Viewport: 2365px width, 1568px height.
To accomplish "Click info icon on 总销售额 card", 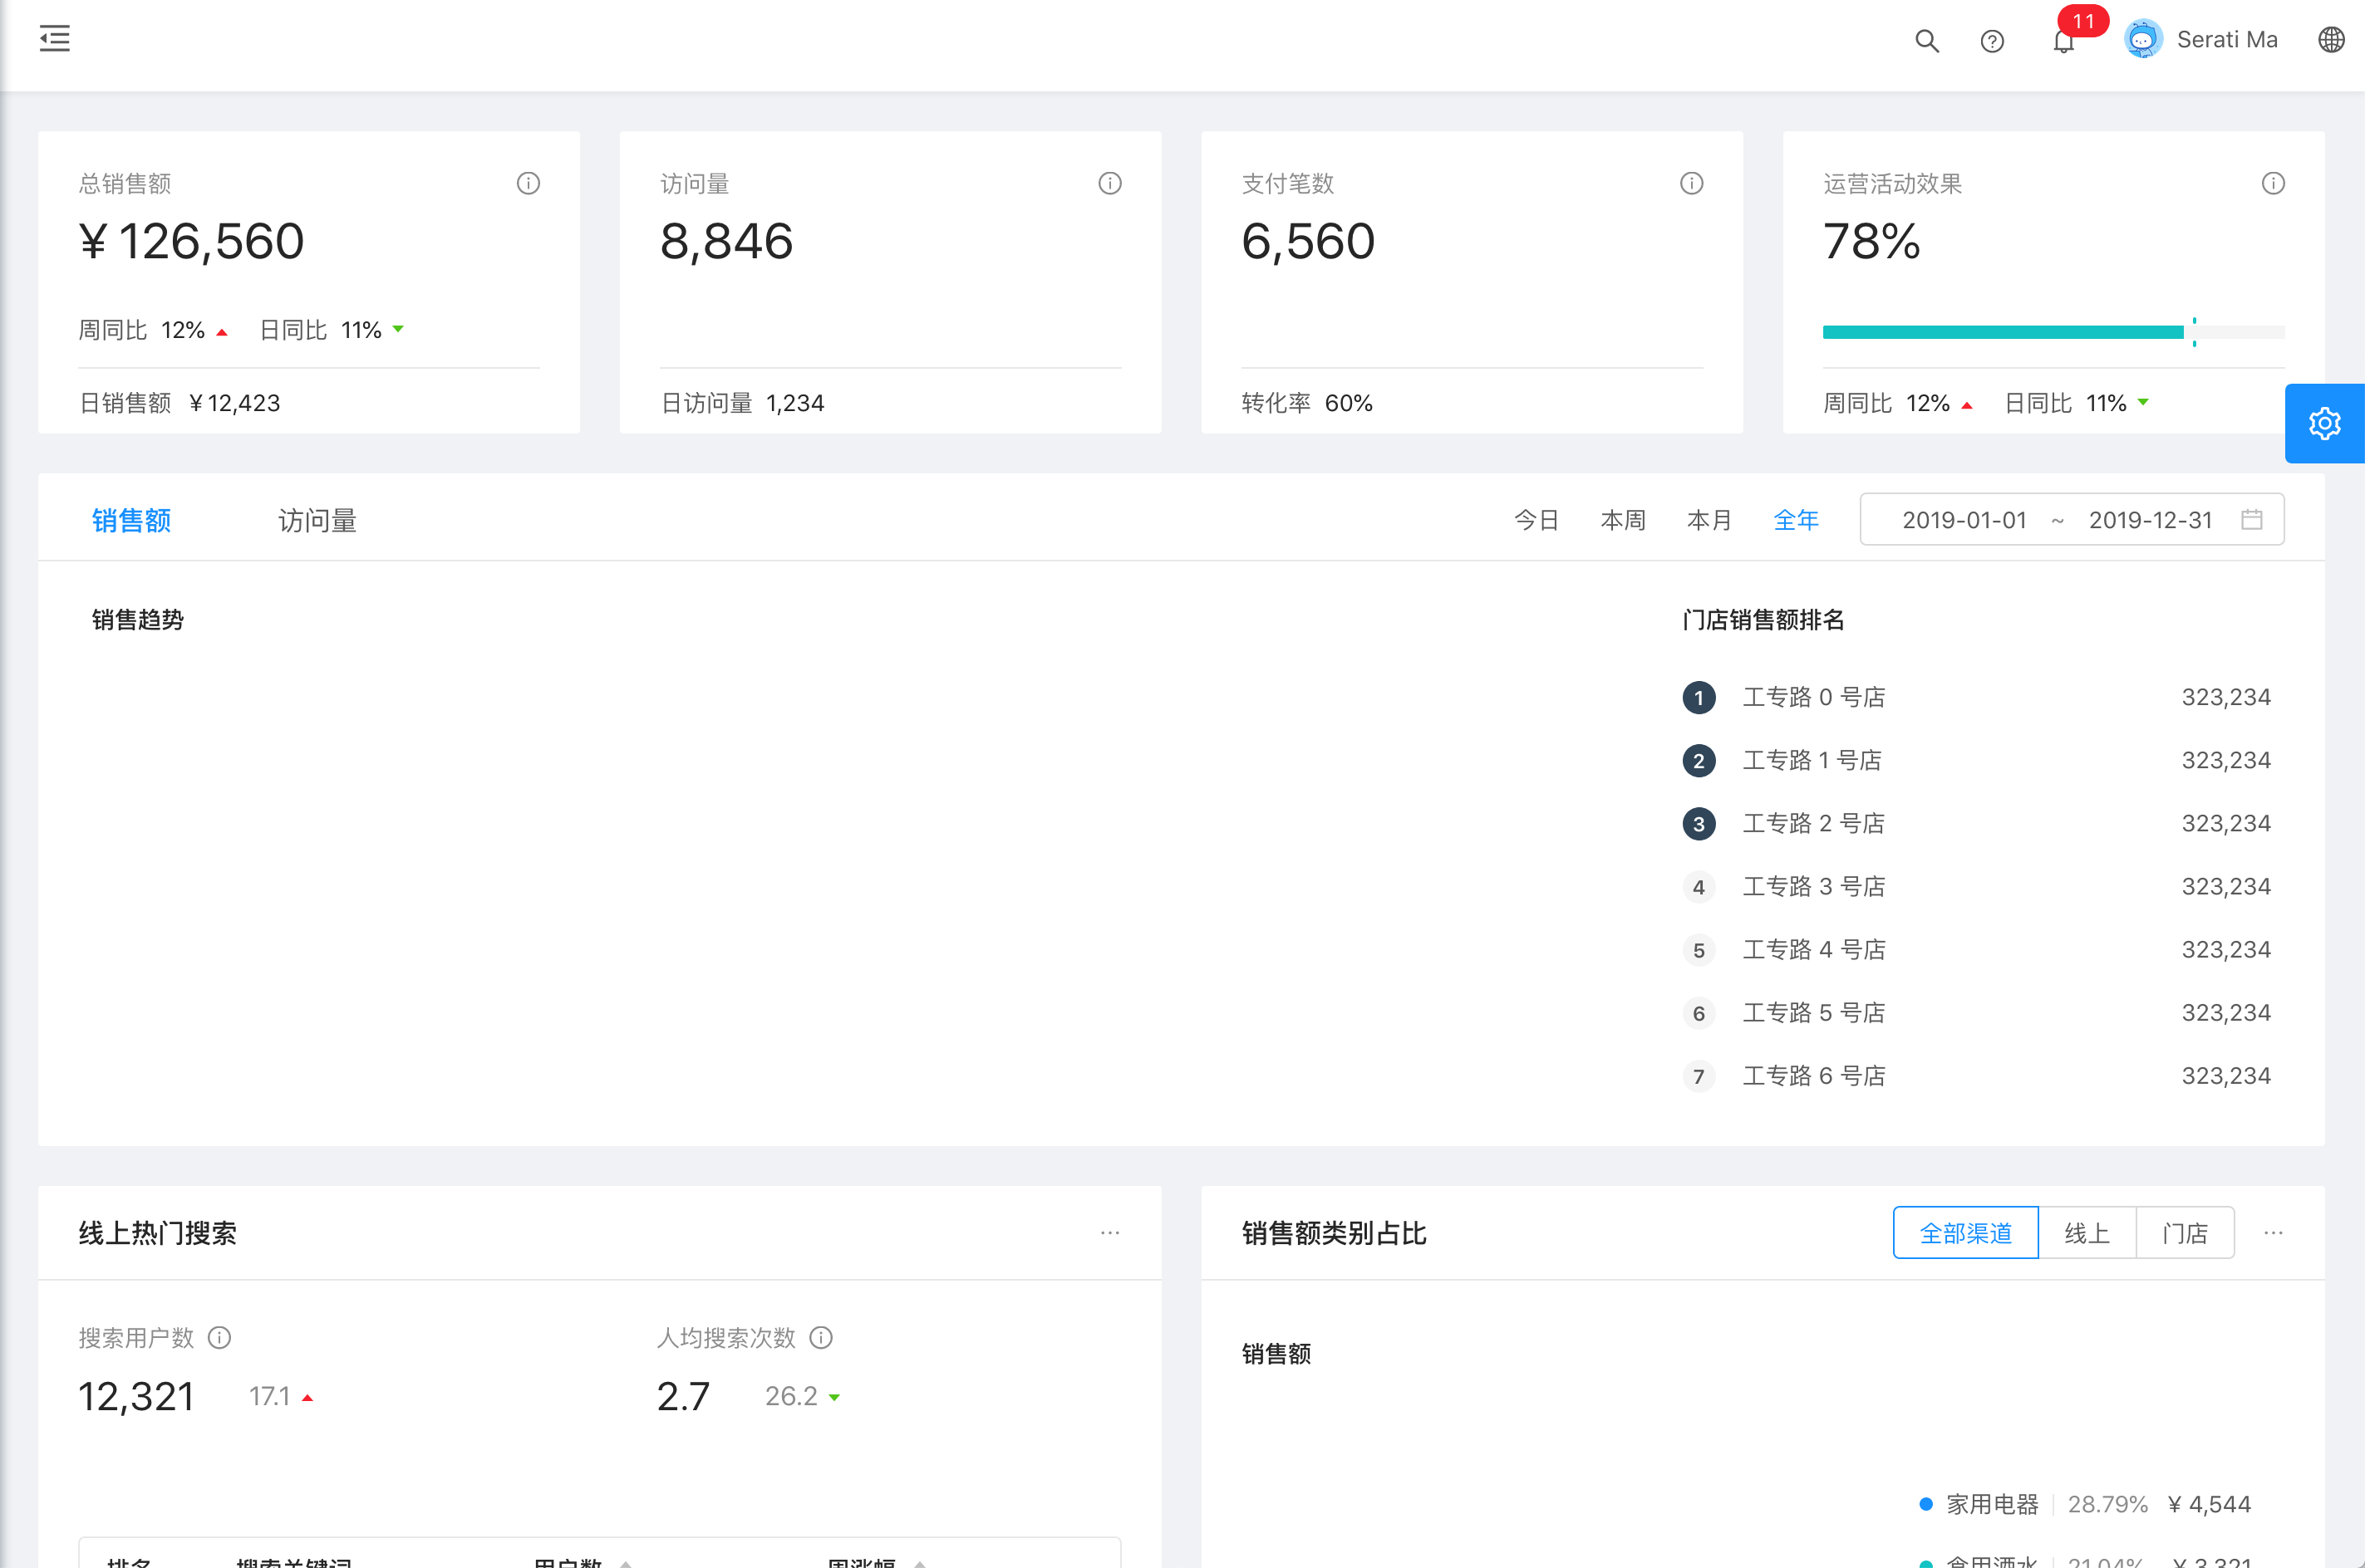I will tap(529, 183).
